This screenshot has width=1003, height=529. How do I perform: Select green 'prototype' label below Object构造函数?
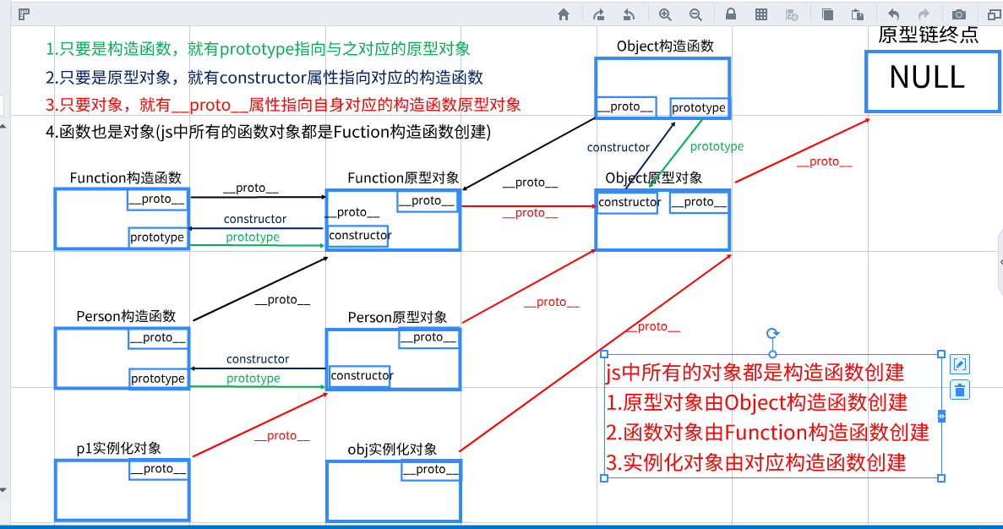point(717,146)
